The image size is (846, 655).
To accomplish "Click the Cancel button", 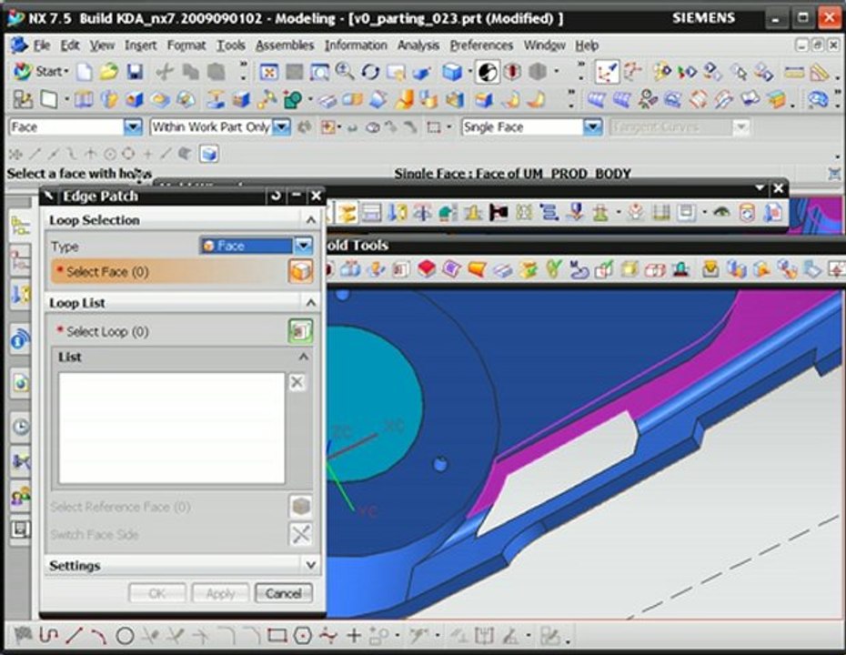I will pos(283,593).
